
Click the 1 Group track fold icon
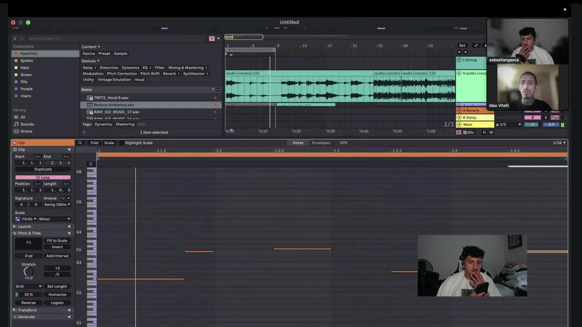click(x=459, y=60)
